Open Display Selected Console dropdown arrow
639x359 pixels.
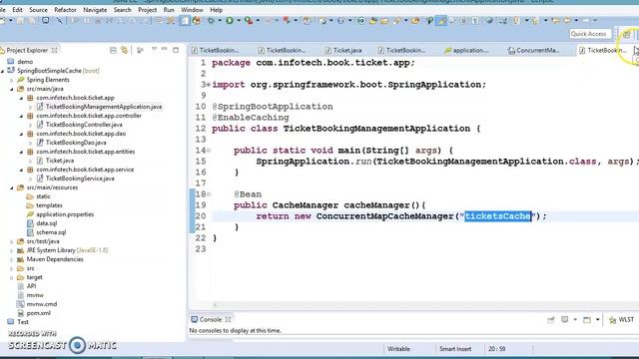tap(575, 320)
